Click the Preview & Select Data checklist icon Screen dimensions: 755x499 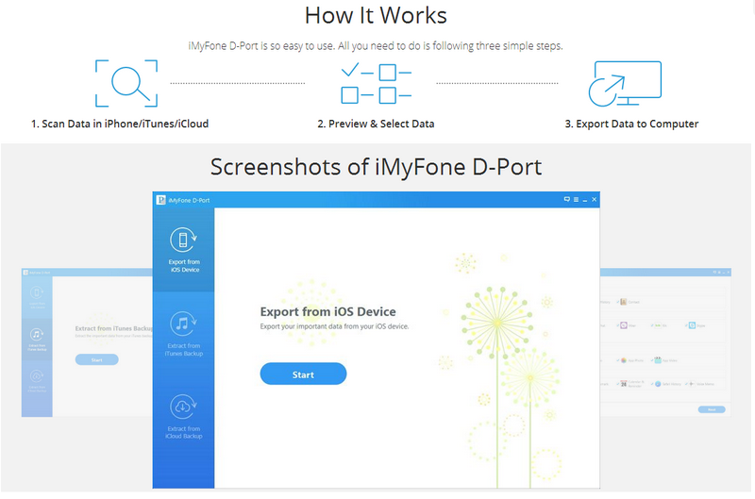376,84
